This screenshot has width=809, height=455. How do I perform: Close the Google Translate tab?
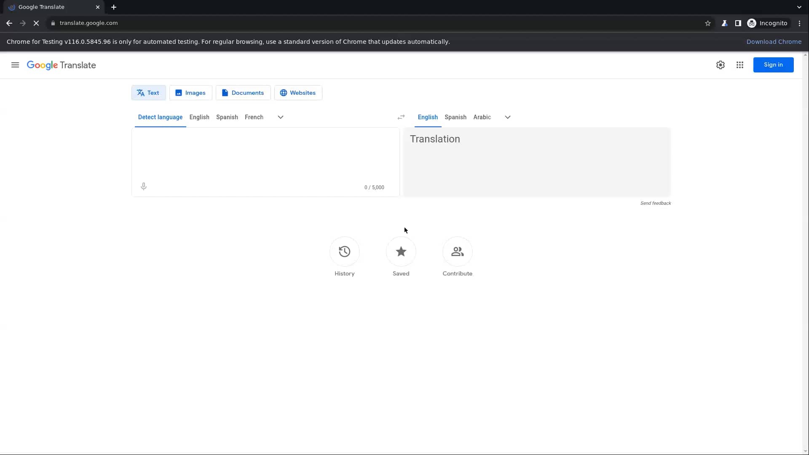(98, 7)
